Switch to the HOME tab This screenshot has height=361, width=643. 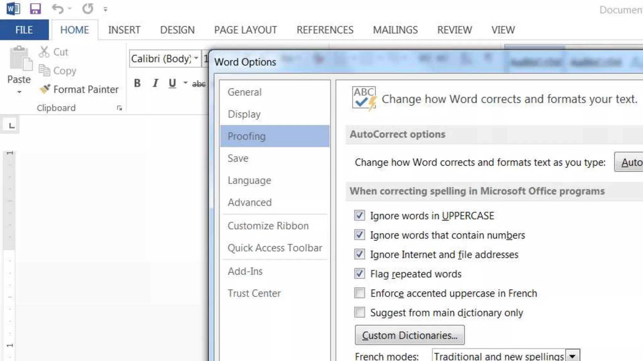click(75, 30)
